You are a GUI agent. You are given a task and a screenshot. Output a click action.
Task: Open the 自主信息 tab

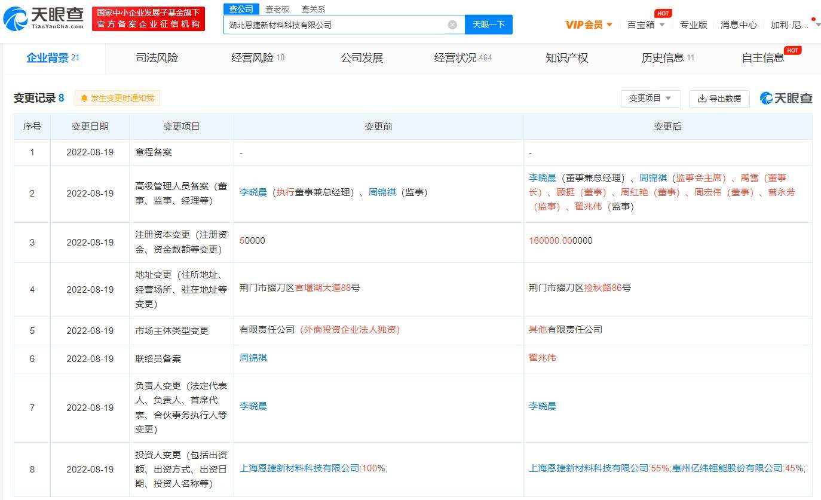pyautogui.click(x=763, y=58)
